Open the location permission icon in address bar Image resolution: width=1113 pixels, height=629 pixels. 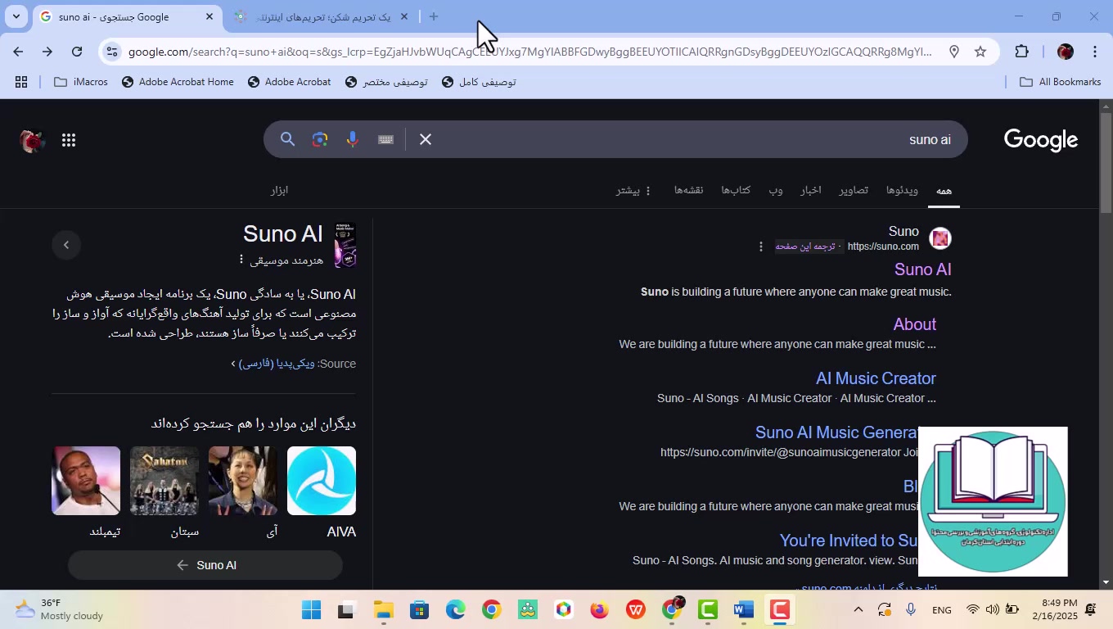[x=953, y=52]
